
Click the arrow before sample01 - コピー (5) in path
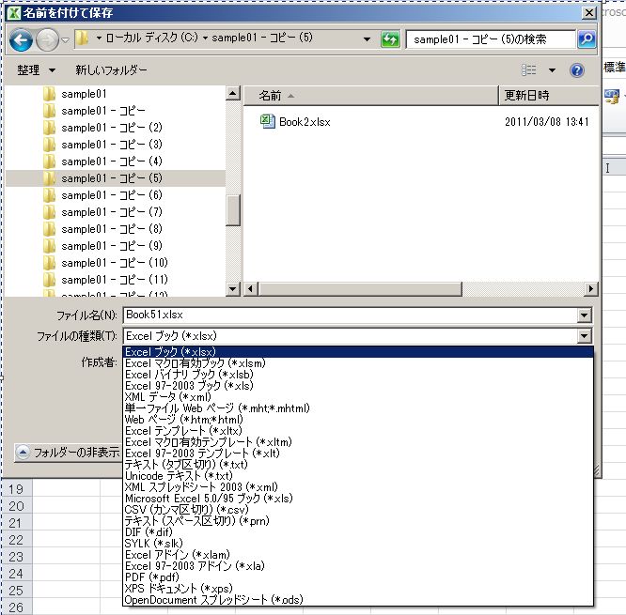coord(205,38)
